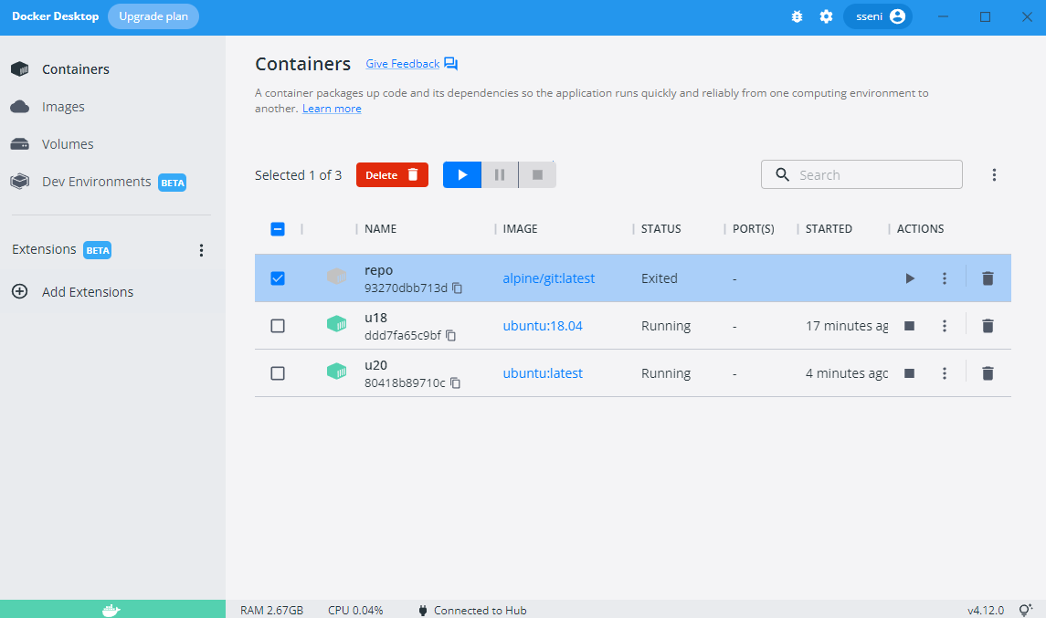The image size is (1046, 618).
Task: Open the Volumes sidebar section
Action: click(x=52, y=144)
